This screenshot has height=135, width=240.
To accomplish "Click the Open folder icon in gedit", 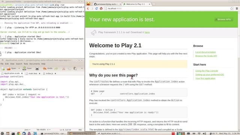I will pyautogui.click(x=9, y=69).
